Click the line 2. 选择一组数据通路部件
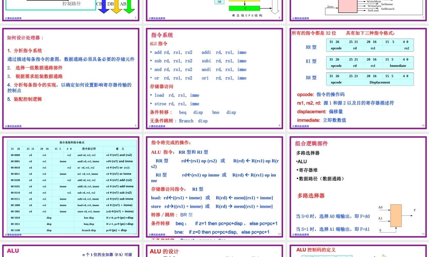The width and height of the screenshot is (429, 257). pos(35,68)
